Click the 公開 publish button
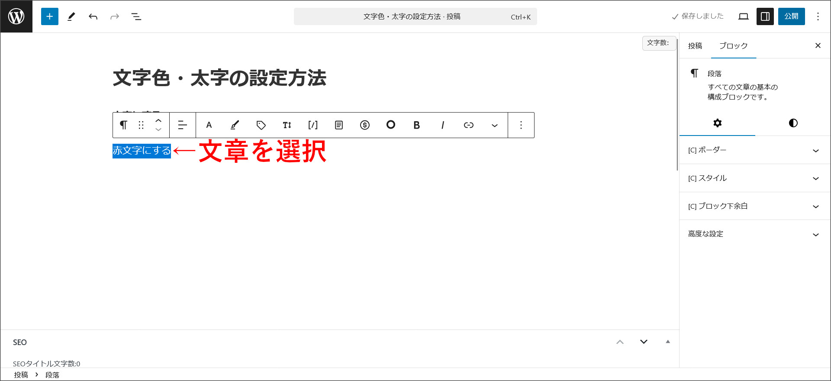This screenshot has height=381, width=831. click(x=791, y=16)
